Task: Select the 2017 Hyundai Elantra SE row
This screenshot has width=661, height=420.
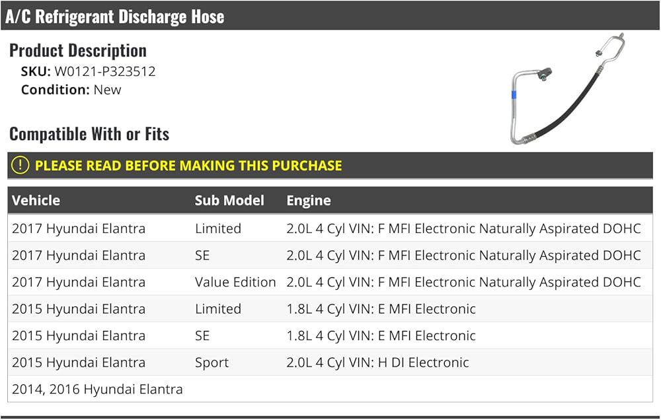Action: click(x=79, y=256)
